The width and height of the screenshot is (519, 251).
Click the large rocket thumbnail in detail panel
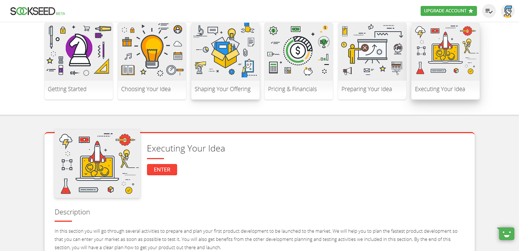pyautogui.click(x=97, y=164)
